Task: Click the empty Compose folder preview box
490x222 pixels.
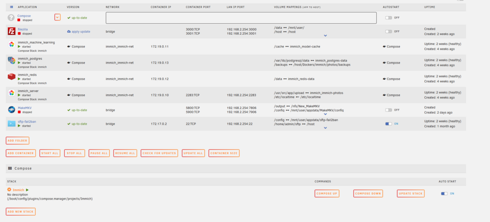Action: (241, 18)
